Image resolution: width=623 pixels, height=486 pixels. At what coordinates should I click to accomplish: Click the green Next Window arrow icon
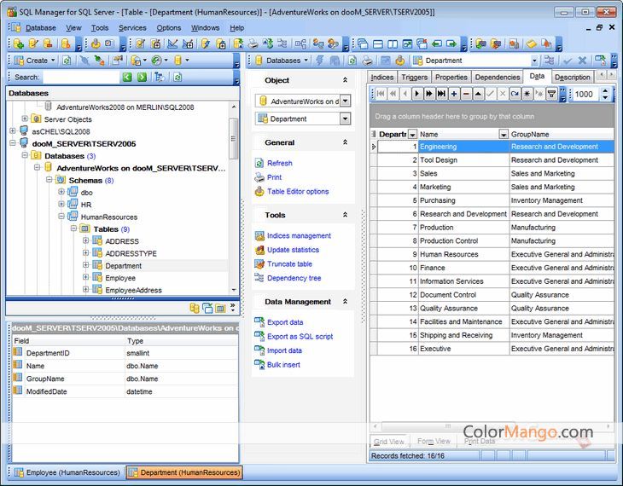click(451, 43)
